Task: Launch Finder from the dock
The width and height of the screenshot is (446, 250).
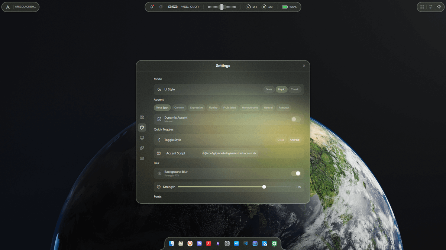Action: click(171, 243)
